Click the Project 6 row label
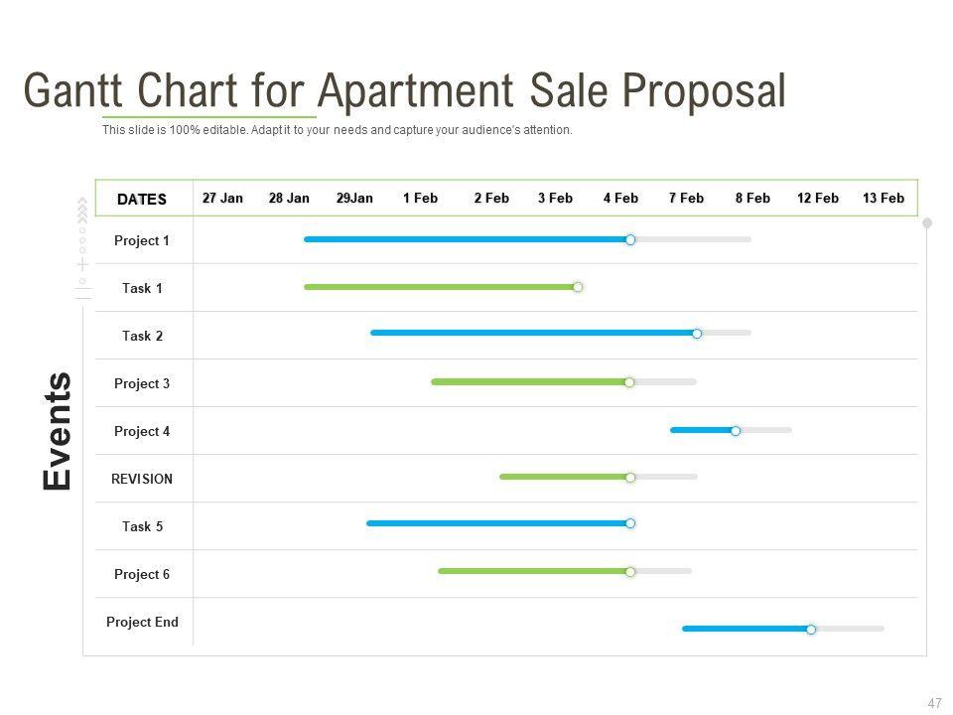This screenshot has width=953, height=715. (x=142, y=574)
